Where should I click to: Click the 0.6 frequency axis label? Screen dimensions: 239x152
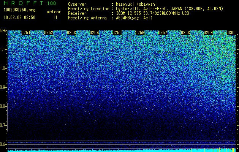click(3, 144)
